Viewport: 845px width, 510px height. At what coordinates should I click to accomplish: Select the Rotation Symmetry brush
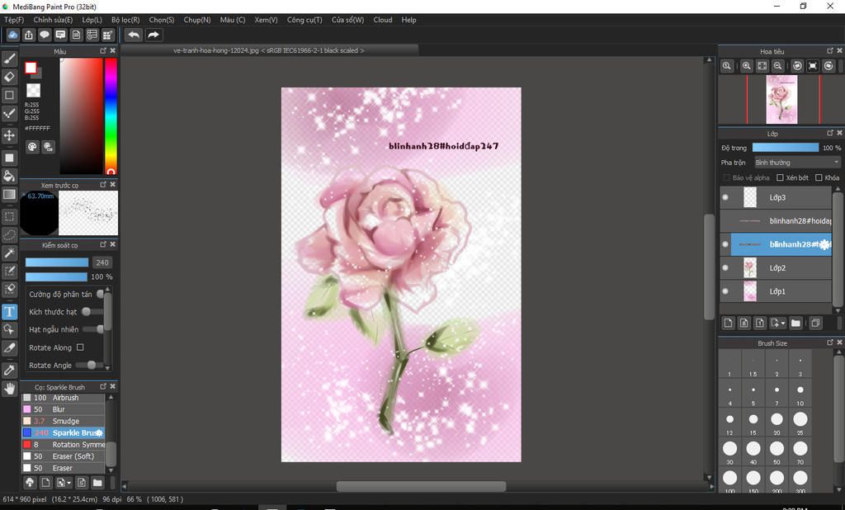[x=63, y=445]
